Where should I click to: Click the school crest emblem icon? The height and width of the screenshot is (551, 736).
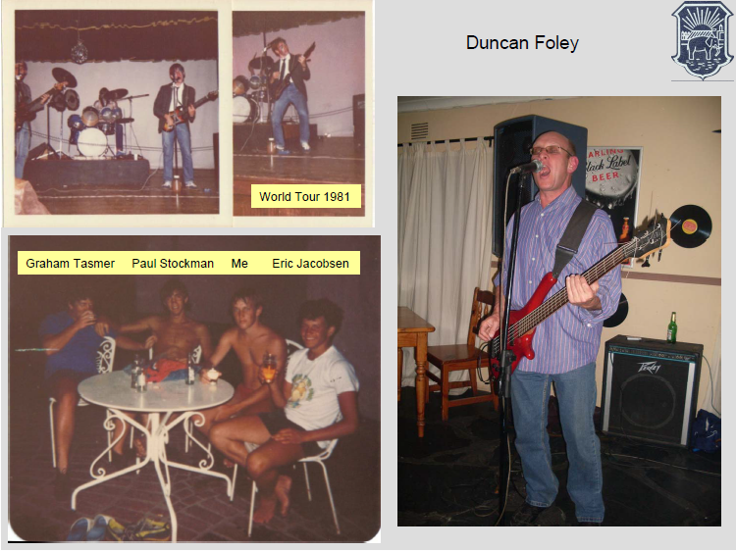coord(703,40)
